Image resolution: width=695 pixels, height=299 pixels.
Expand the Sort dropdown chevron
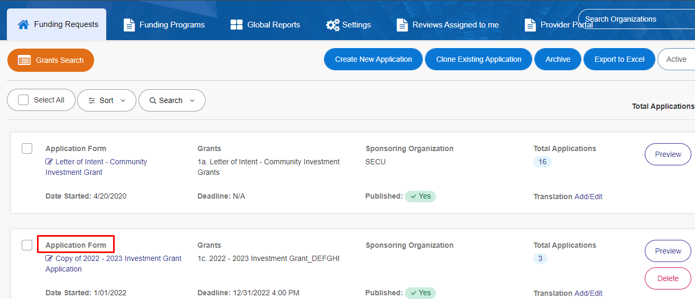(x=123, y=100)
